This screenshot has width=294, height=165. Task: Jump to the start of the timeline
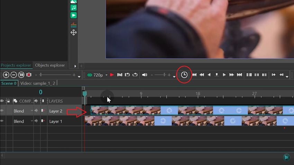(x=194, y=75)
